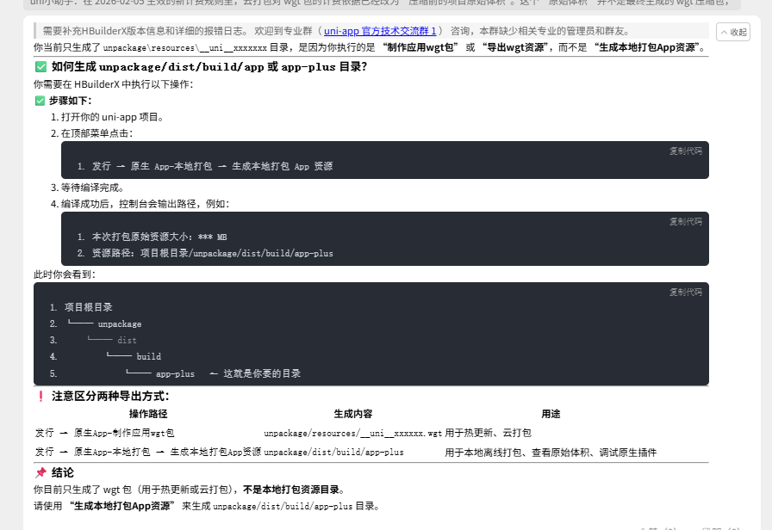772x530 pixels.
Task: Select the 用途 table column header
Action: point(550,414)
